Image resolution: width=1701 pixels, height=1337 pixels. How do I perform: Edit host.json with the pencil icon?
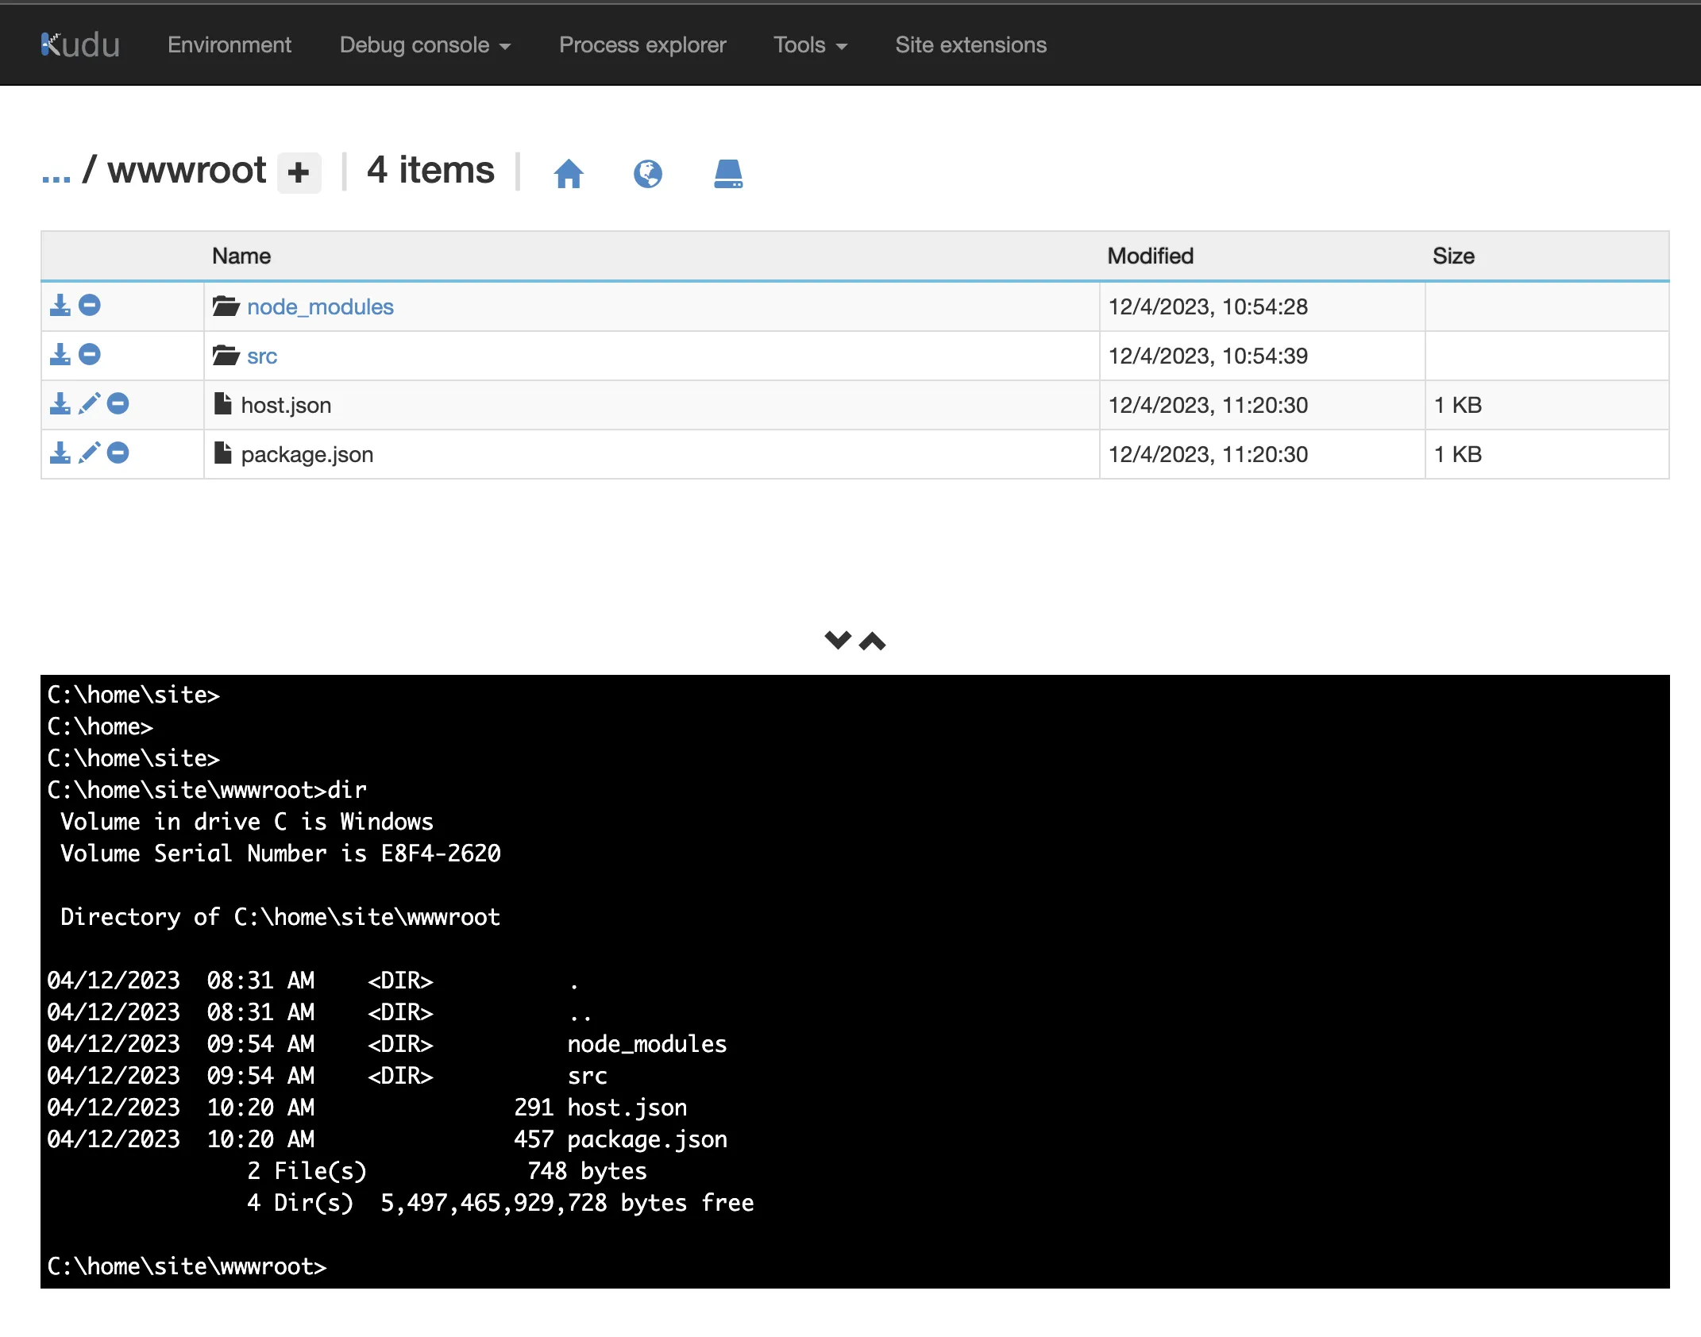click(x=89, y=404)
